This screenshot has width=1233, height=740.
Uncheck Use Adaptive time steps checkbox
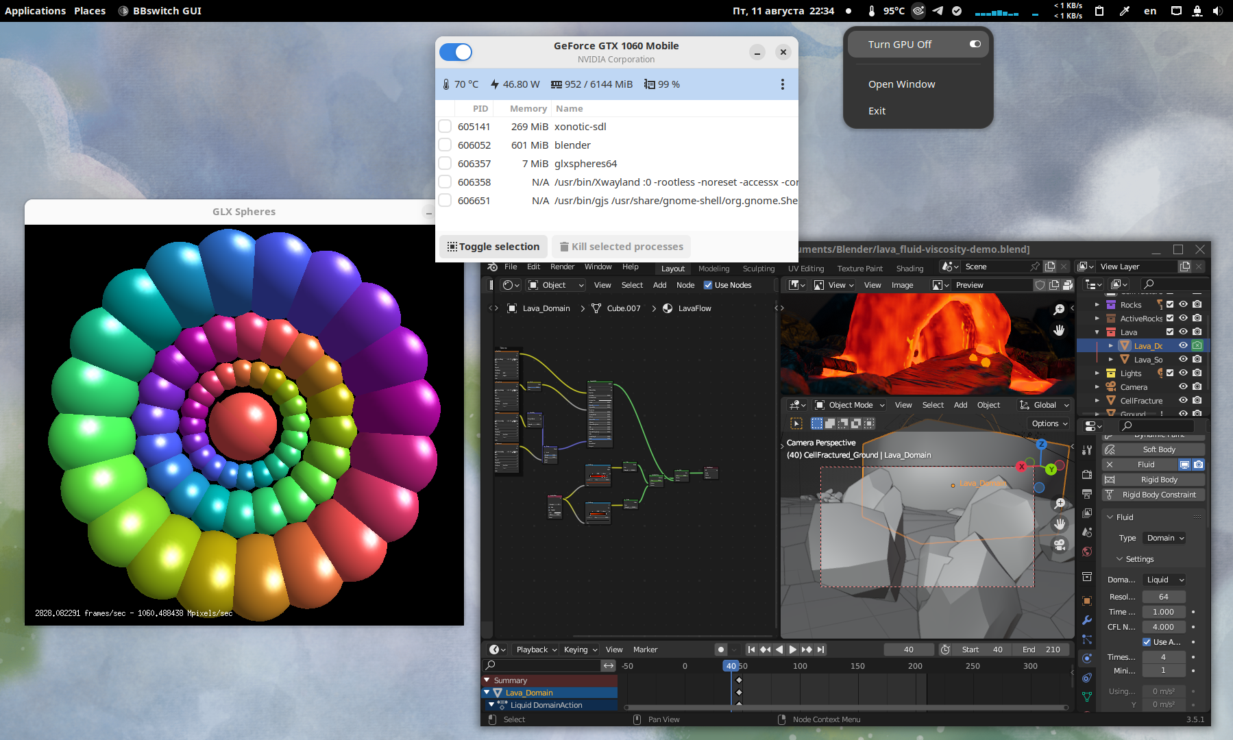(x=1147, y=642)
